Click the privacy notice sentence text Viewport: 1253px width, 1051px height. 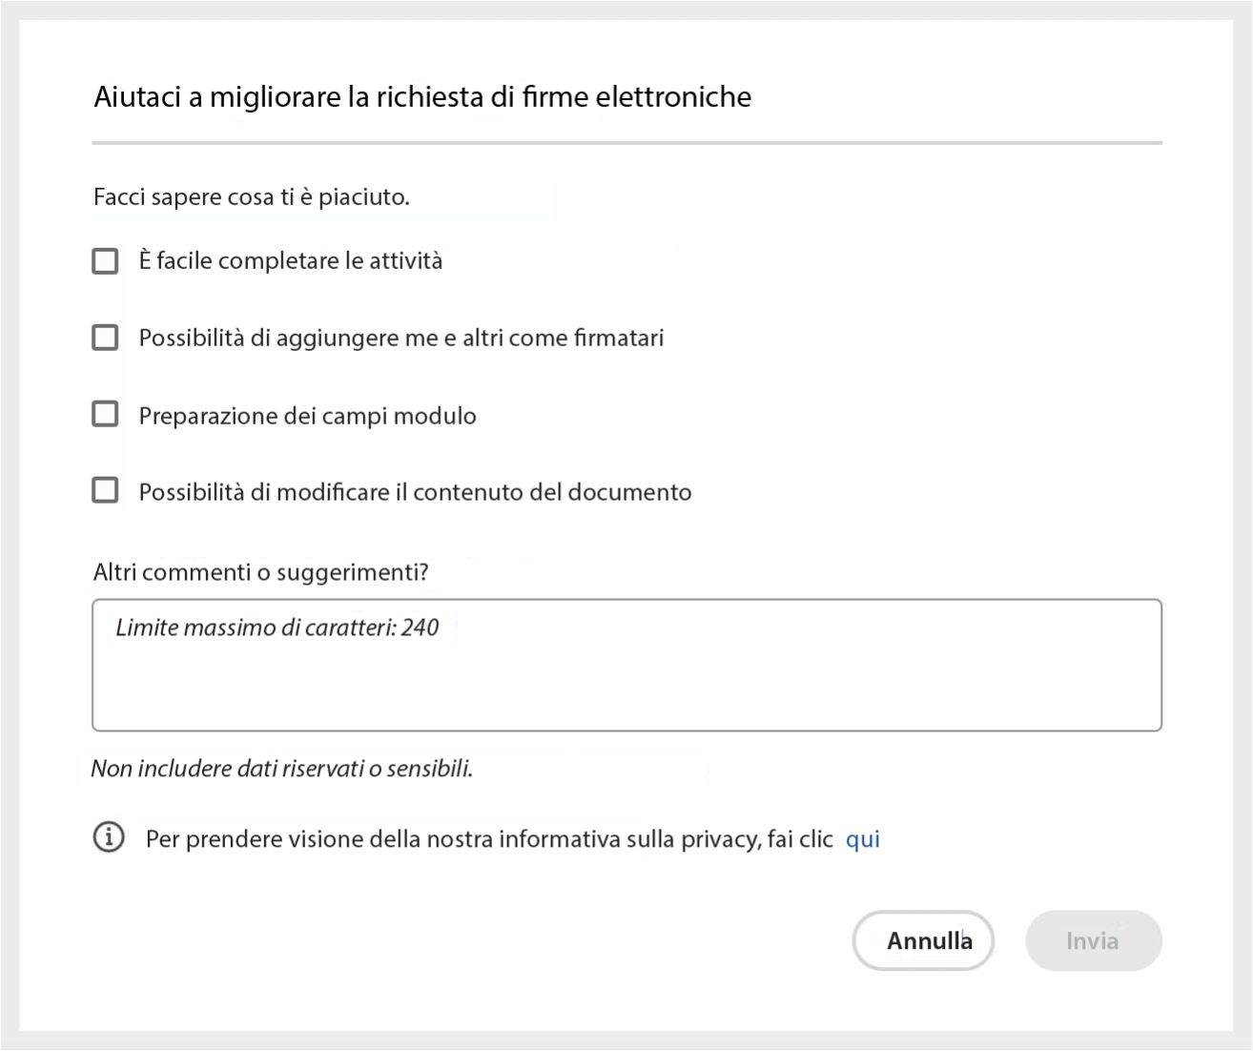492,837
